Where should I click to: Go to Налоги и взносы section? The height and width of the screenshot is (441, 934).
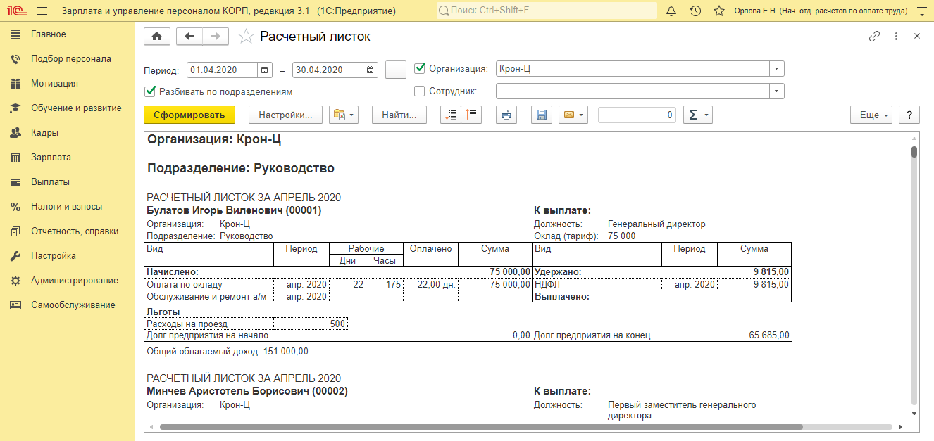tap(66, 207)
